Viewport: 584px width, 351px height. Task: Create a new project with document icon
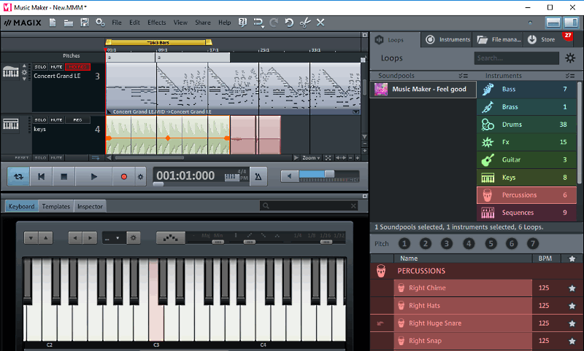click(53, 23)
